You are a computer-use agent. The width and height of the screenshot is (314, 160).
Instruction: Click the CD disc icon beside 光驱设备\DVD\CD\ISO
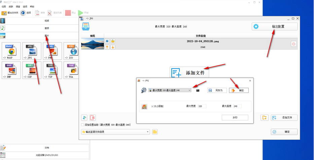(x=3, y=155)
